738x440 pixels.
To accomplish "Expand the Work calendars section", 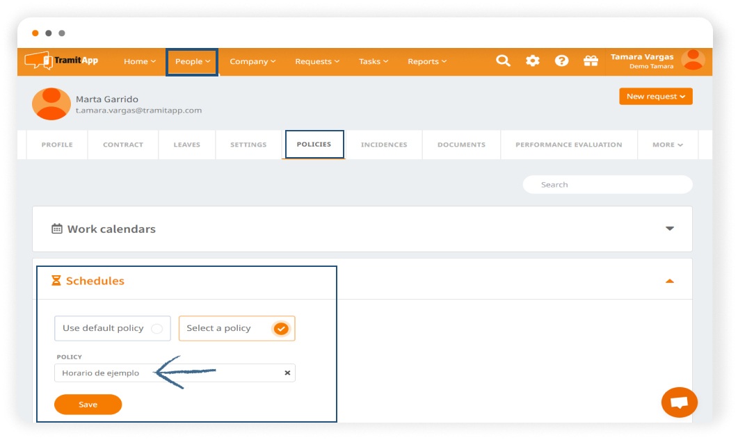I will (x=669, y=229).
